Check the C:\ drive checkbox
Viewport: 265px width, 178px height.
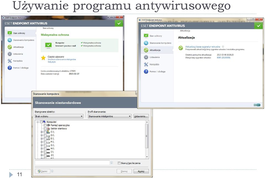(x=45, y=132)
